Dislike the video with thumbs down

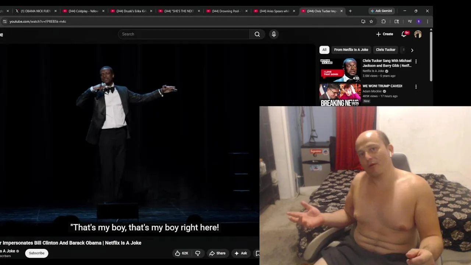(198, 253)
